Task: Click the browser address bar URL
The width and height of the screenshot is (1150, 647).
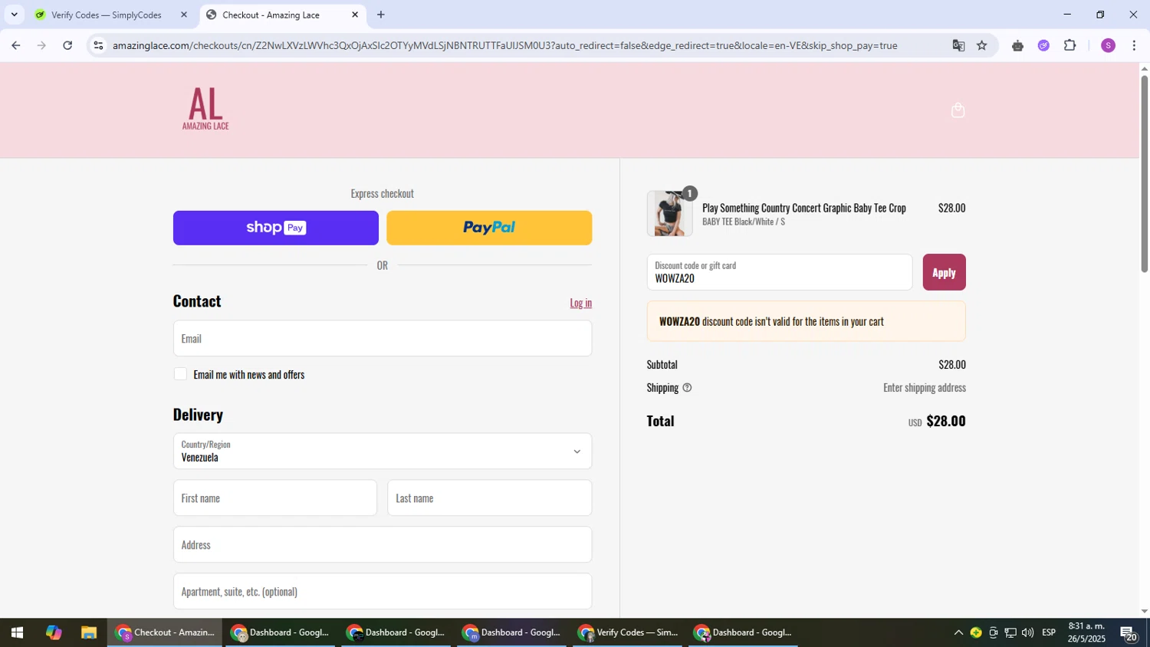Action: pos(504,45)
